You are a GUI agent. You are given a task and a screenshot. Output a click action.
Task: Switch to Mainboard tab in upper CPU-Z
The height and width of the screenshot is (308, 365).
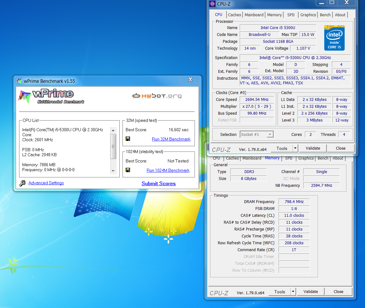coord(254,15)
